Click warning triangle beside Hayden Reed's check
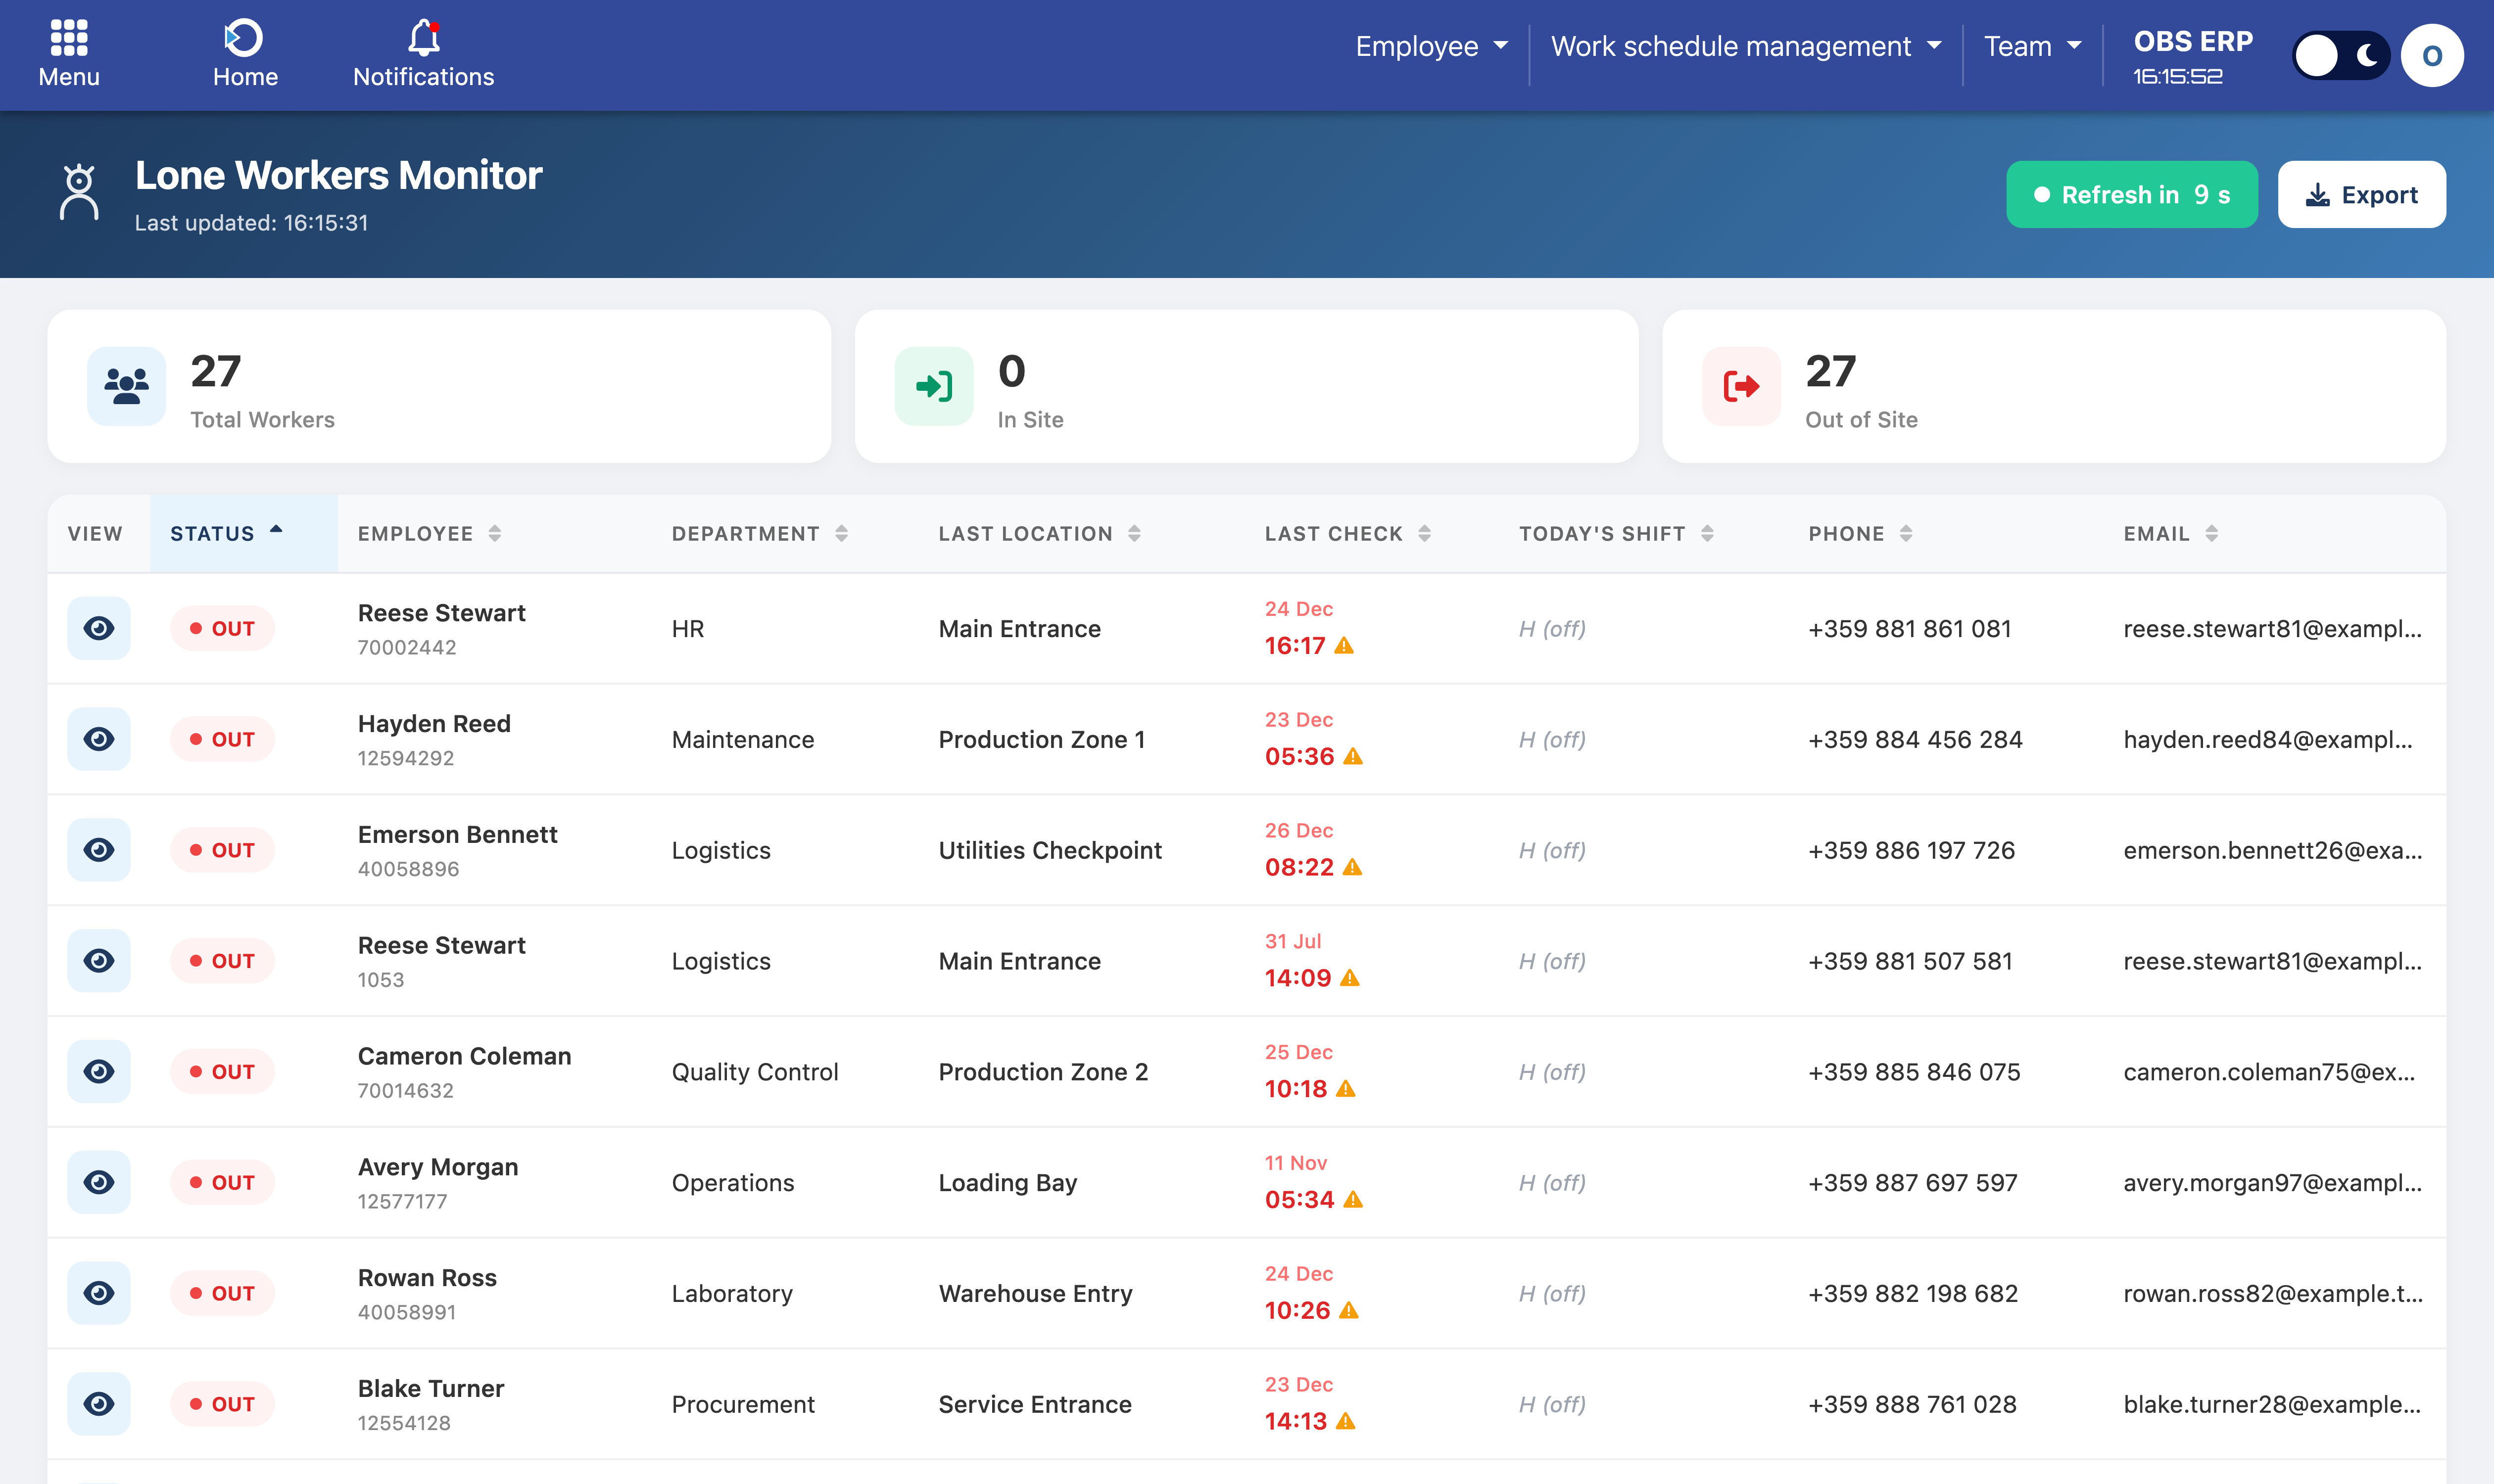 tap(1352, 757)
